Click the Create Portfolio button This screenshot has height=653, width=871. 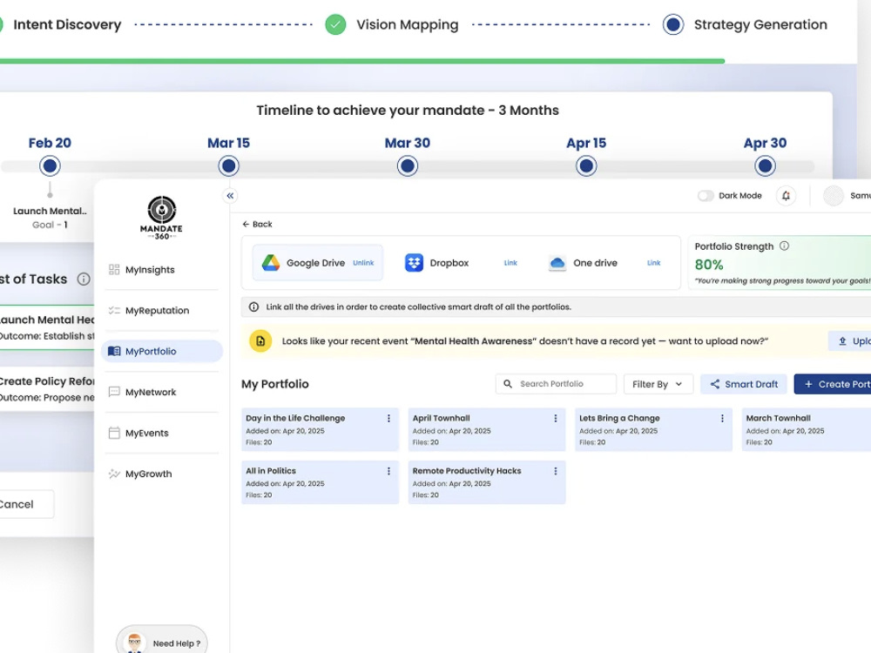click(834, 383)
